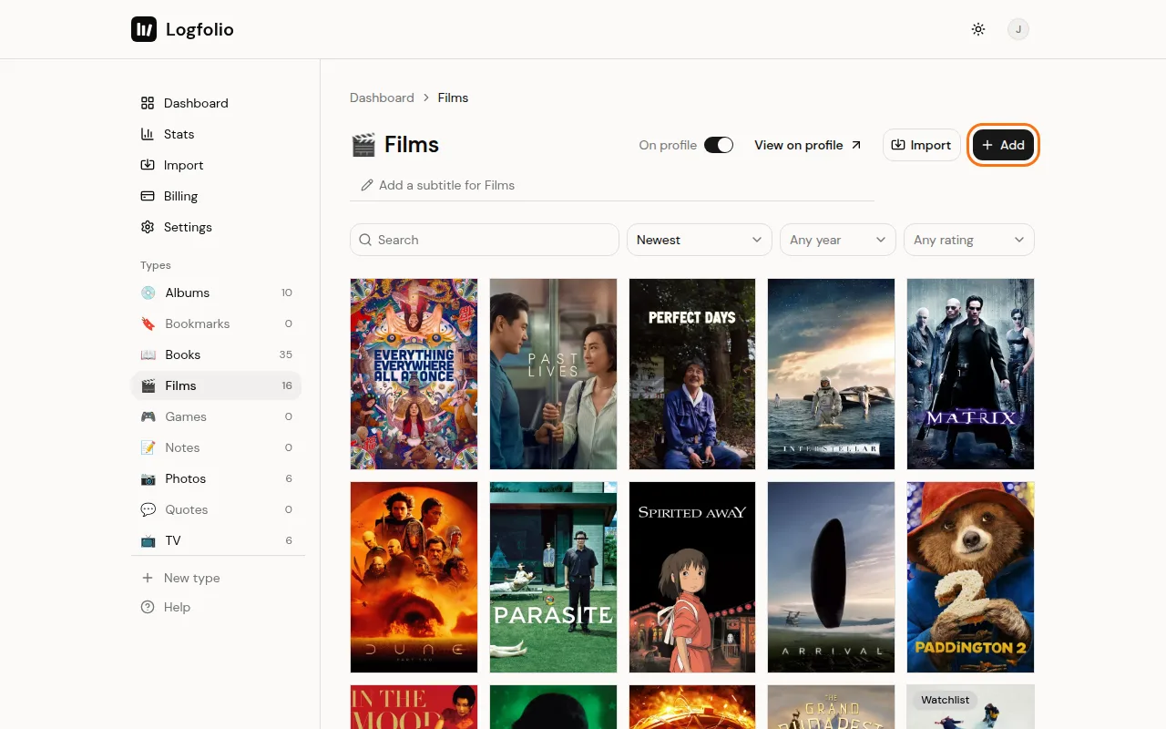Image resolution: width=1166 pixels, height=729 pixels.
Task: Open Settings from the sidebar
Action: click(216, 227)
